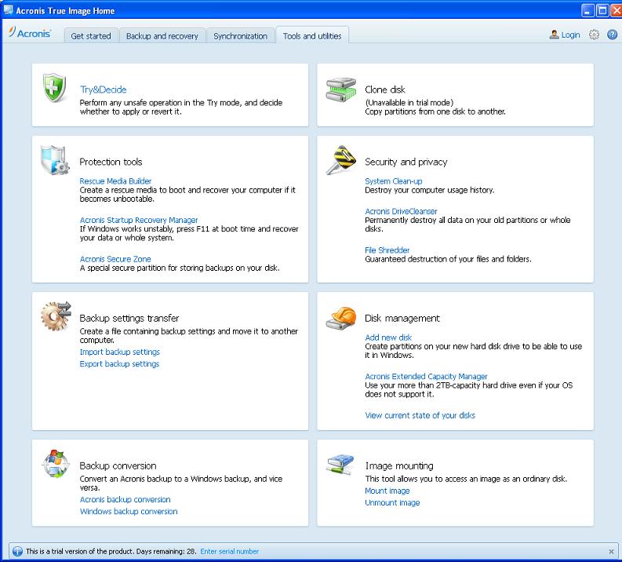622x562 pixels.
Task: Click Login in the top bar
Action: (565, 35)
